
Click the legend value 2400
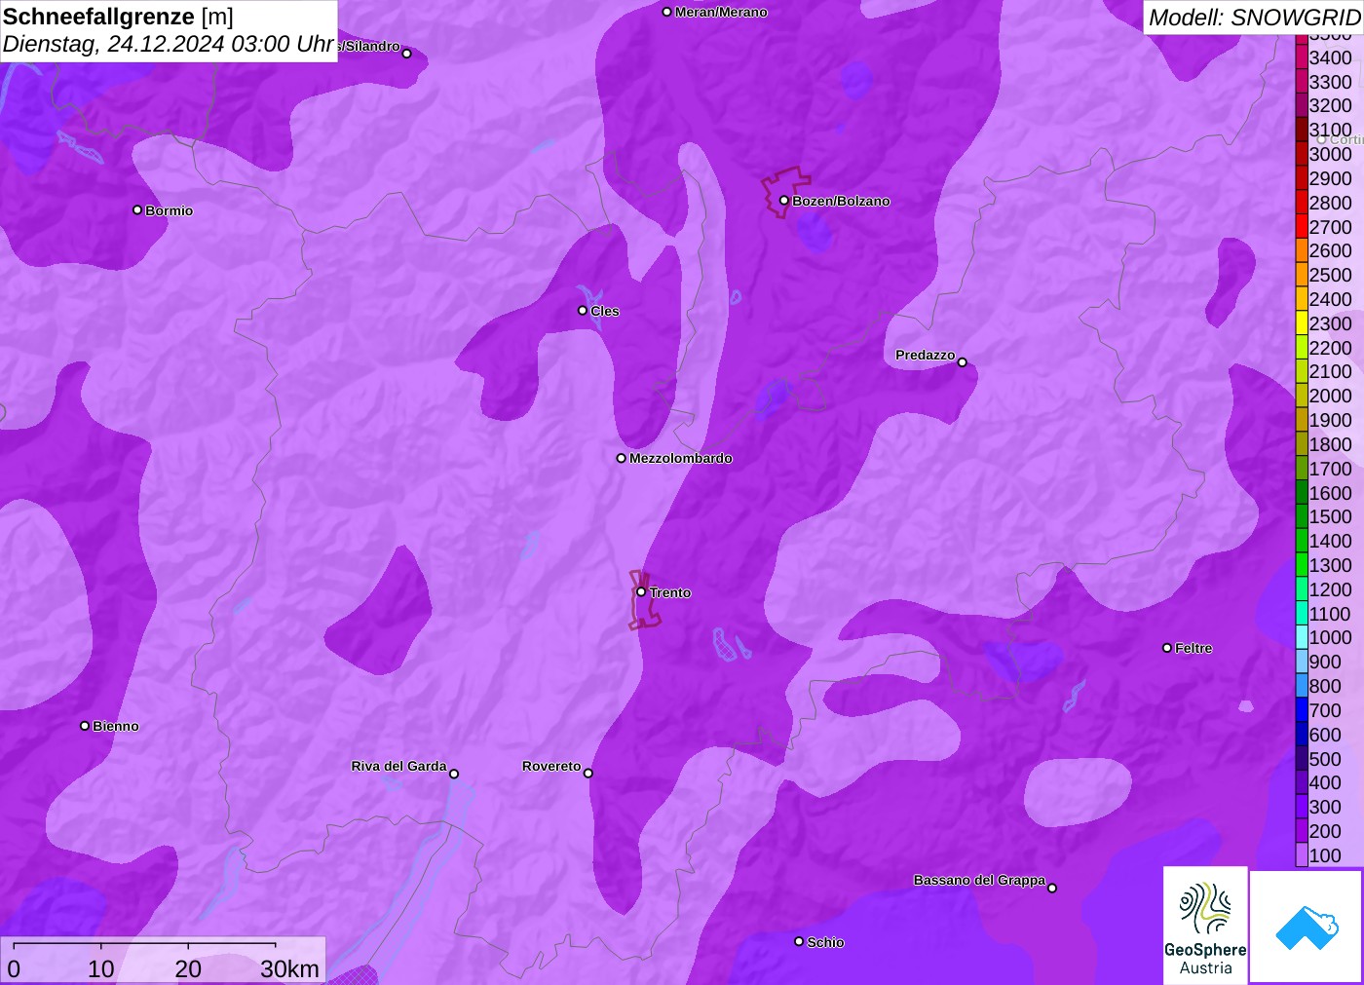coord(1331,299)
